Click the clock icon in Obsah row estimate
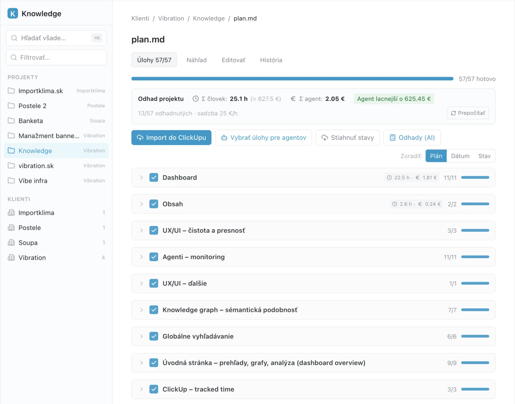 (395, 204)
